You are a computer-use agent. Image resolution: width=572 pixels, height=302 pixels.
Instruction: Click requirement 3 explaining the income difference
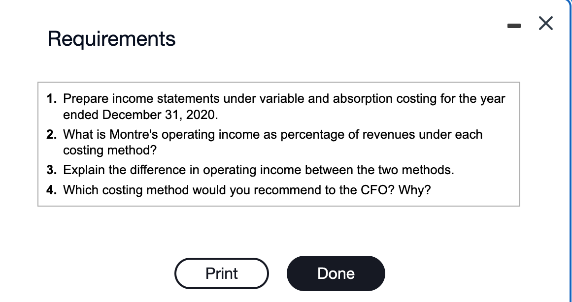pos(259,170)
